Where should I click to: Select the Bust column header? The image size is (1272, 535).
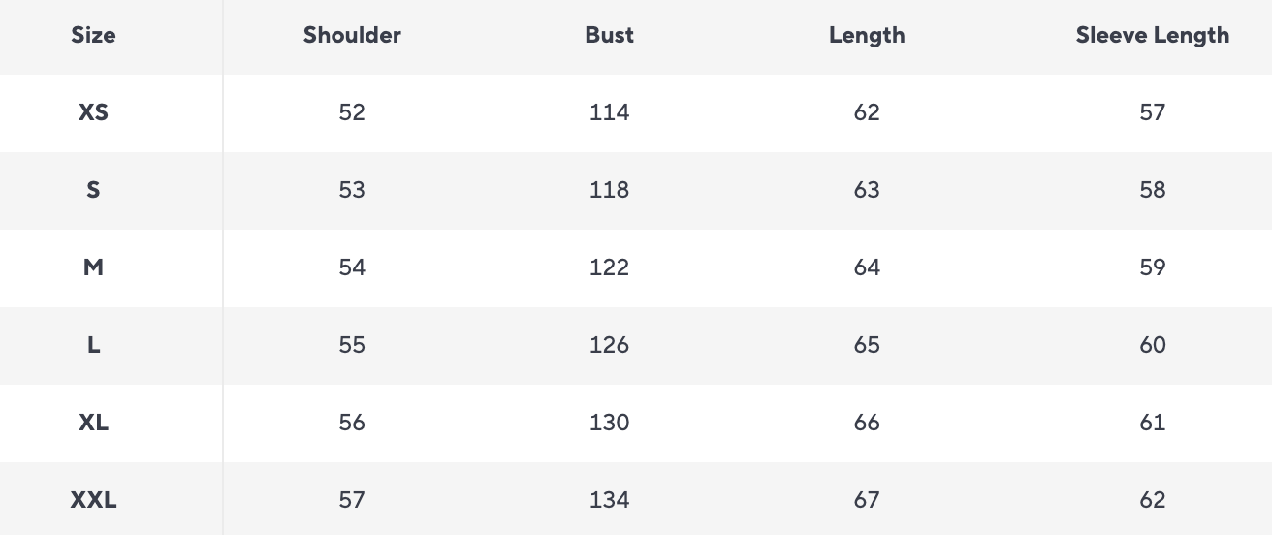point(609,36)
